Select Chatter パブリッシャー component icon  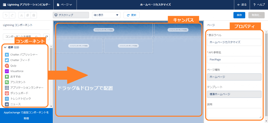pyautogui.click(x=7, y=55)
